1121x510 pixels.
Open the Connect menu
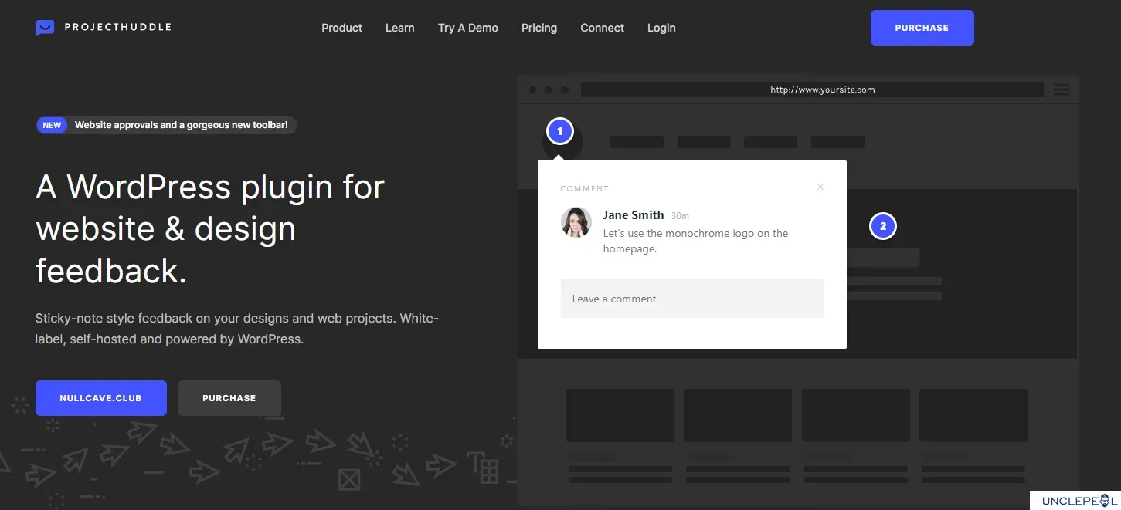pyautogui.click(x=603, y=28)
